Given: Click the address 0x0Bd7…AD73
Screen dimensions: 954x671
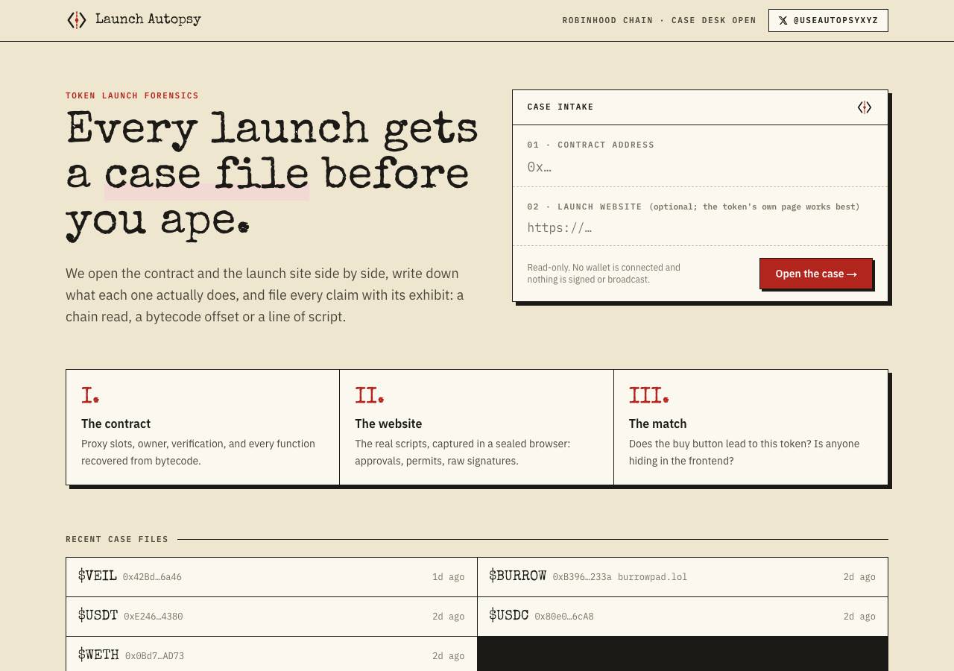Looking at the screenshot, I should [154, 656].
